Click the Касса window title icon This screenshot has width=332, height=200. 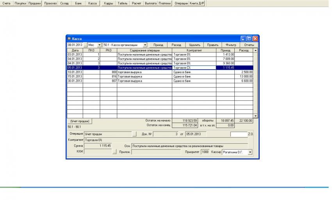(69, 39)
